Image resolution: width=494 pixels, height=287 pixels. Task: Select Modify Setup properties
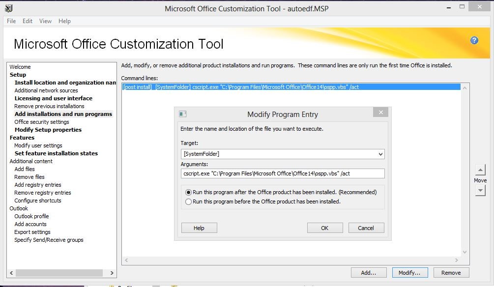coord(48,130)
